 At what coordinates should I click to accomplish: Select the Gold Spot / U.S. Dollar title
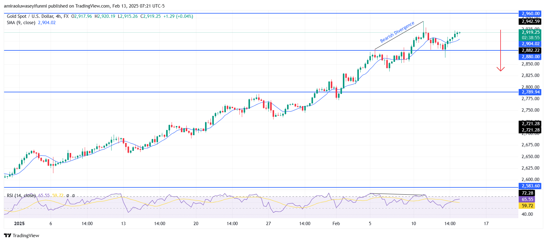pos(30,16)
